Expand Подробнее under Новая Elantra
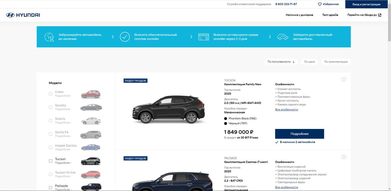 pyautogui.click(x=63, y=149)
